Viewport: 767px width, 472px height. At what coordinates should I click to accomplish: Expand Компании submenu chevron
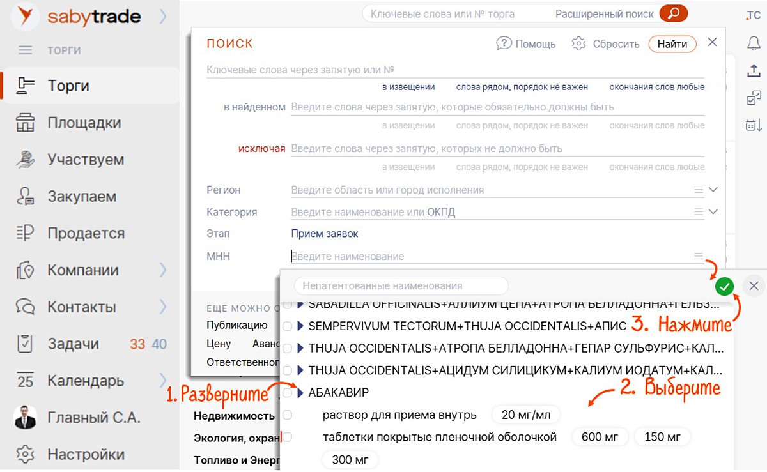point(163,270)
